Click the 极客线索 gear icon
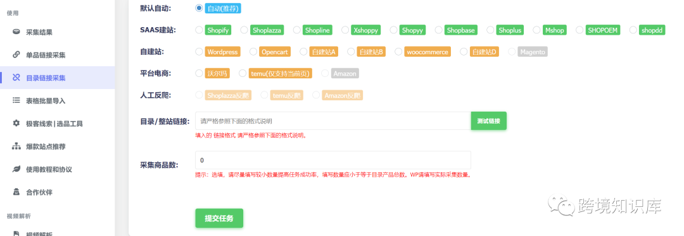Viewport: 684px width, 236px height. coord(16,124)
